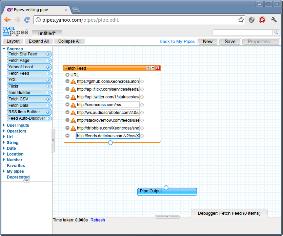The image size is (283, 236).
Task: Expand the Url category
Action: (x=4, y=137)
